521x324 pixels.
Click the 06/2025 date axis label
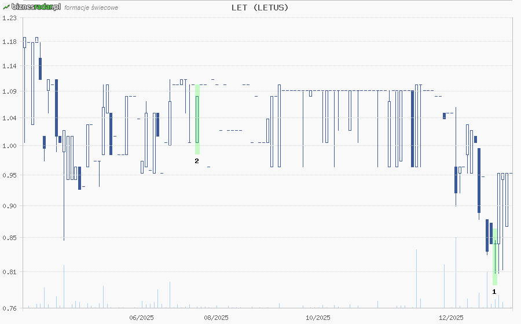pyautogui.click(x=141, y=318)
